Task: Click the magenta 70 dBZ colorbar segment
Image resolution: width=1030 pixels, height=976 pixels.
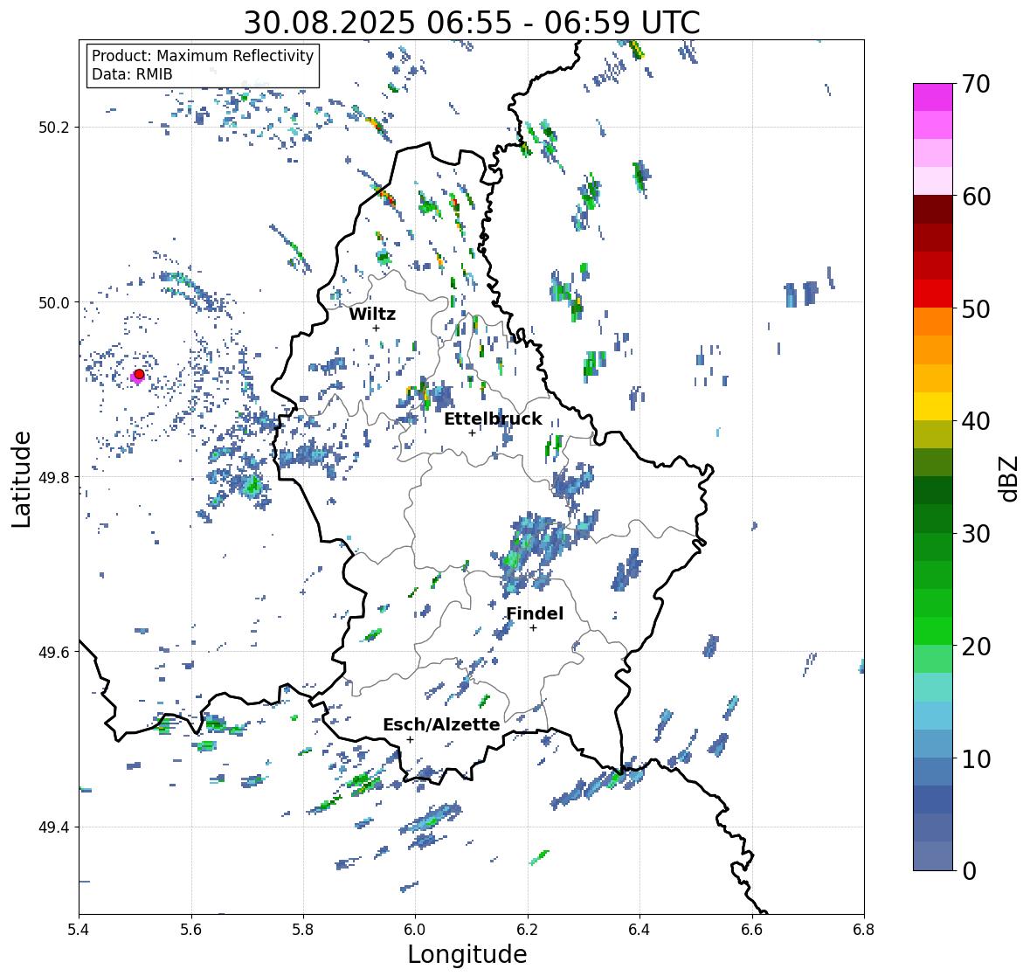Action: (933, 97)
